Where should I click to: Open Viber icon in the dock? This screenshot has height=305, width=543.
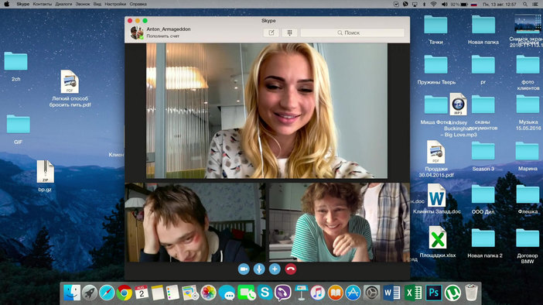coord(282,293)
